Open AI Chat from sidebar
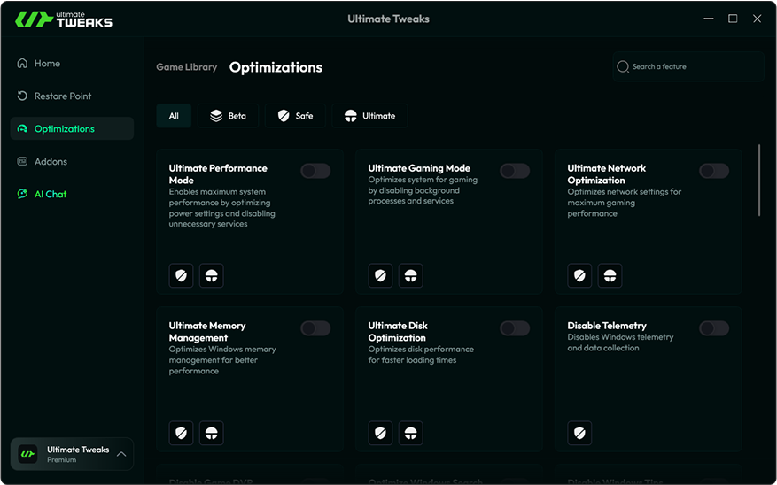 pyautogui.click(x=72, y=194)
